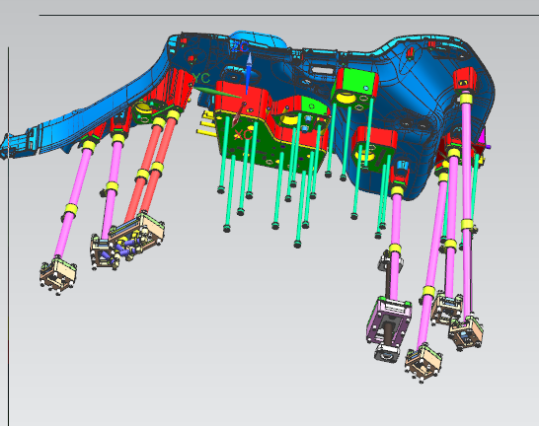Screen dimensions: 539x426
Task: Select the lowest beige base block at right
Action: tap(423, 363)
